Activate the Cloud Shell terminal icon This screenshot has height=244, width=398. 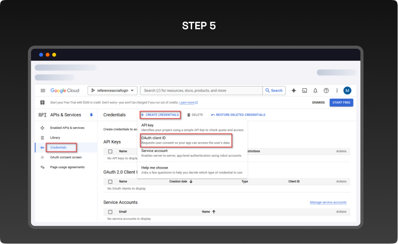click(x=305, y=90)
